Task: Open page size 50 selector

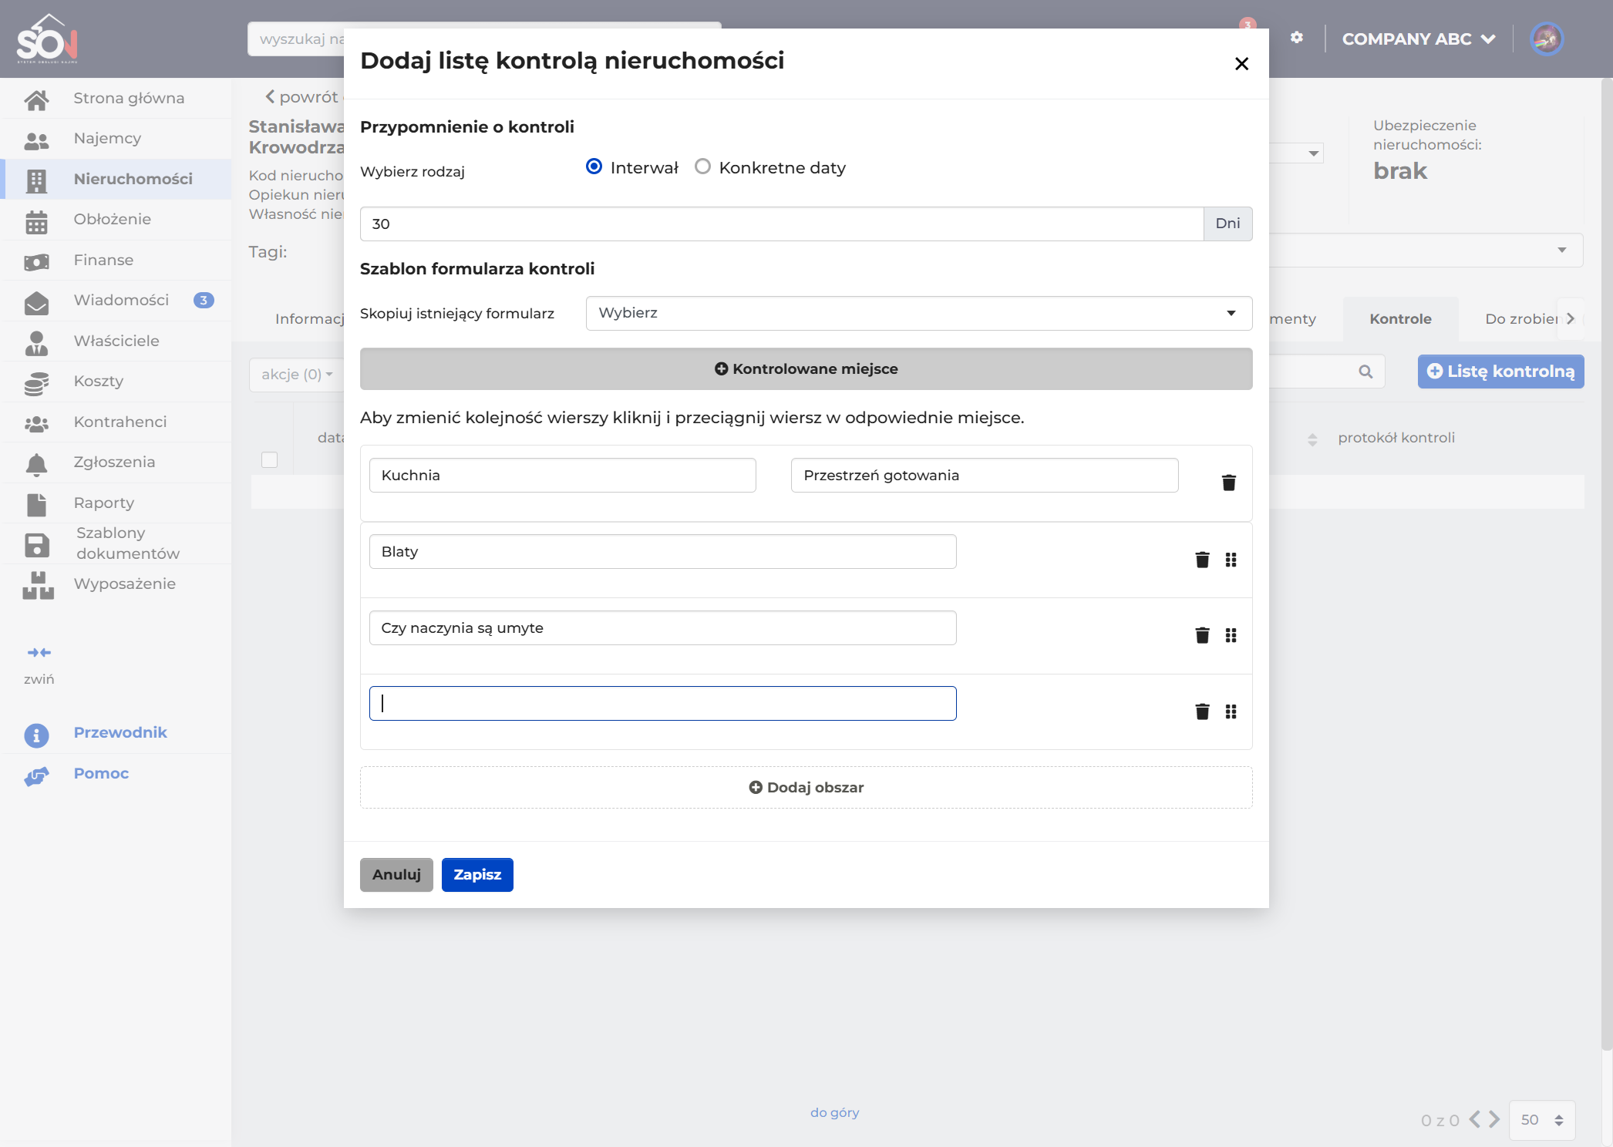Action: point(1542,1120)
